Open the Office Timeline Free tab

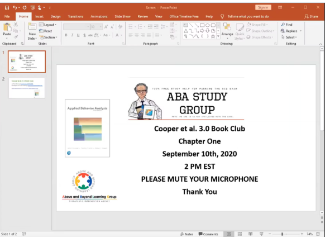[x=184, y=16]
